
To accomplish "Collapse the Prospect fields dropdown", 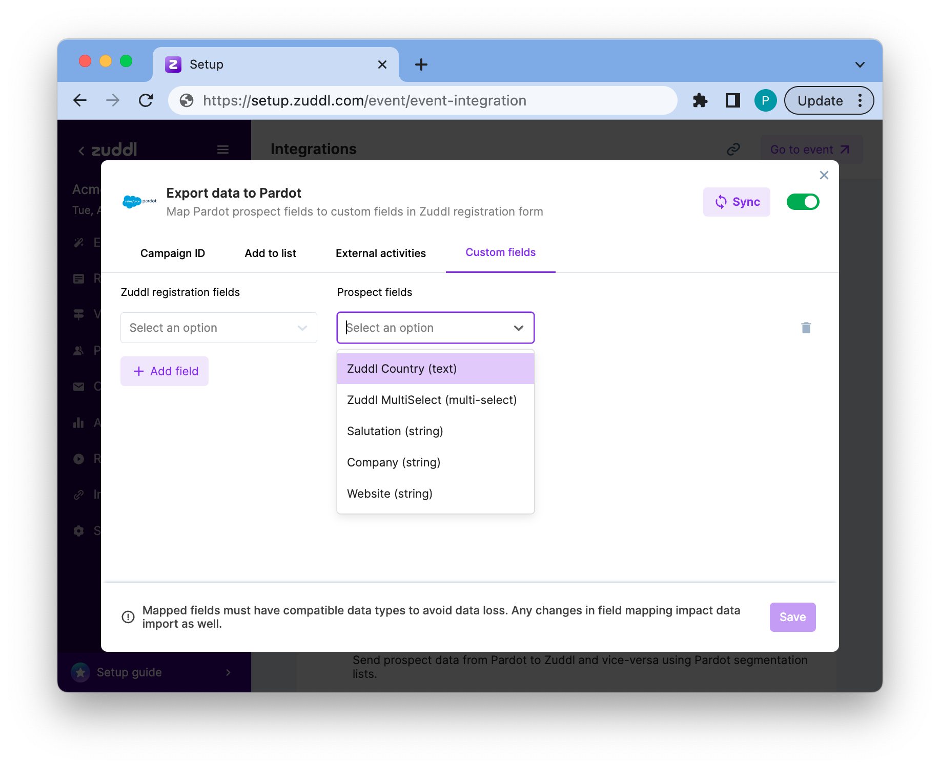I will [519, 328].
